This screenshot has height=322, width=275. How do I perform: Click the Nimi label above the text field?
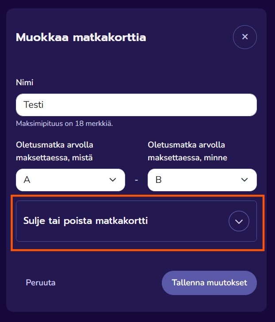25,83
